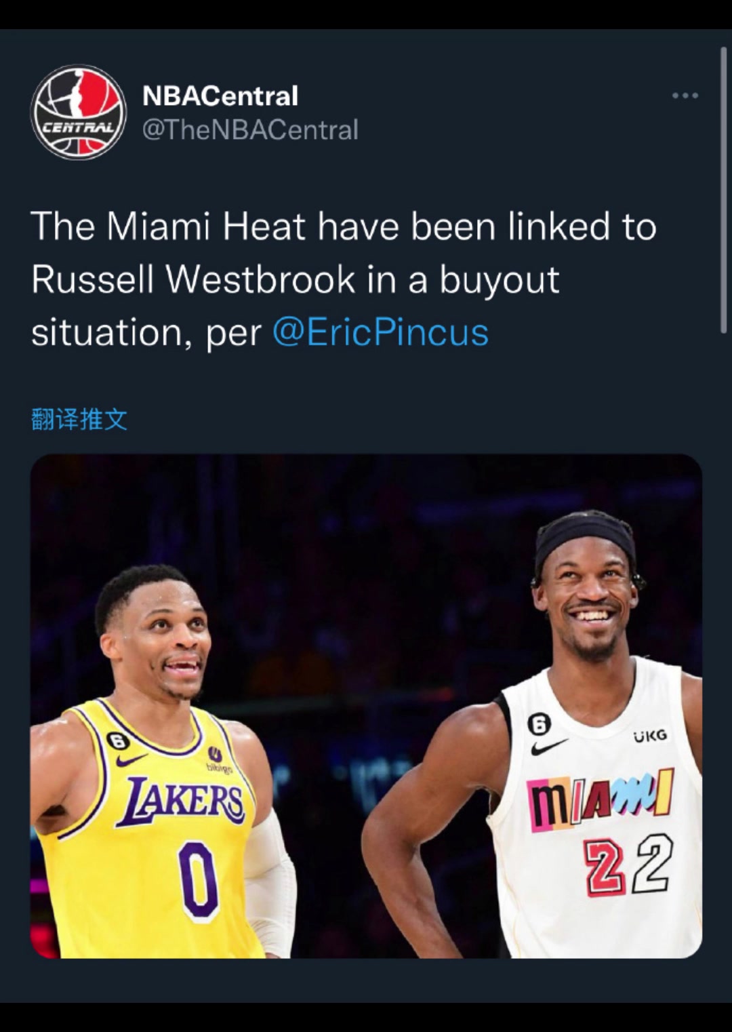Tap the UKG sponsor patch on Miami jersey
This screenshot has height=1032, width=732.
pyautogui.click(x=650, y=735)
